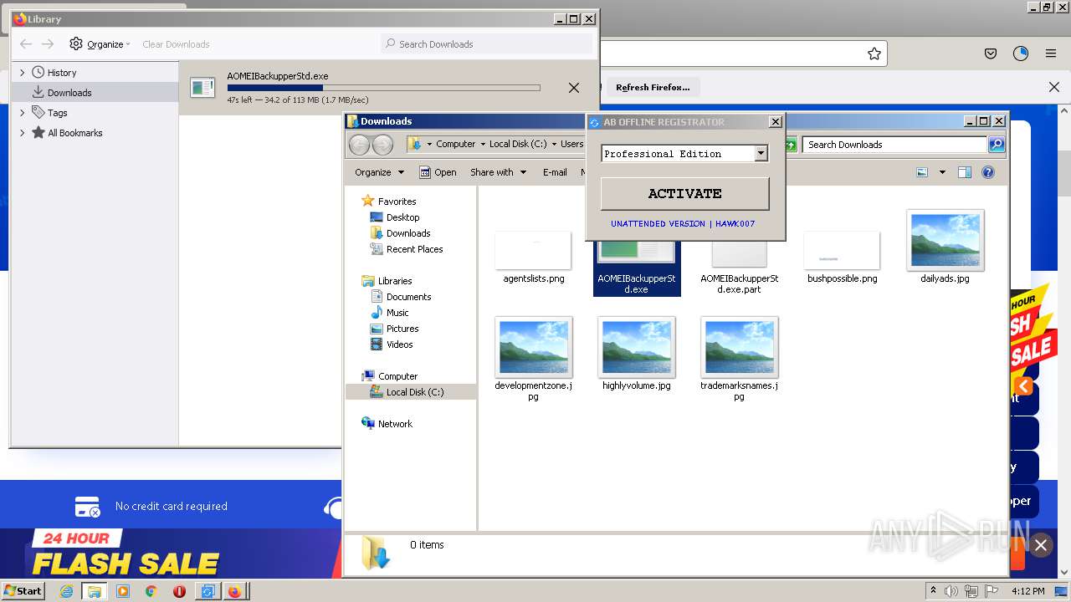
Task: Cancel the AOMEIBackupperStd.exe download
Action: [574, 88]
